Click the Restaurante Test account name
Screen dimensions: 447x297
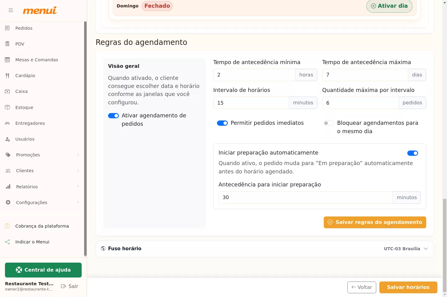(29, 283)
